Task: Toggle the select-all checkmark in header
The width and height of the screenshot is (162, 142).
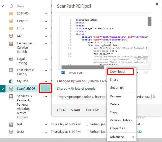Action: coord(3,6)
